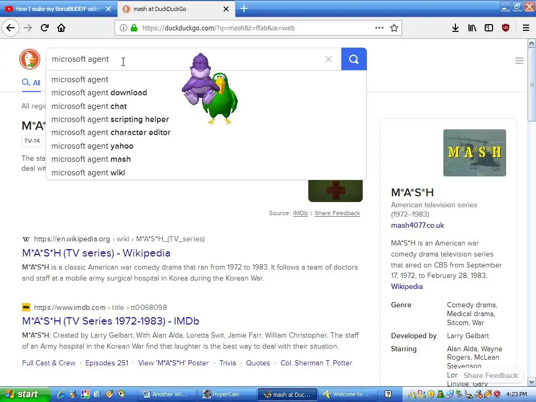Click Share Feedback button at bottom right

point(490,375)
